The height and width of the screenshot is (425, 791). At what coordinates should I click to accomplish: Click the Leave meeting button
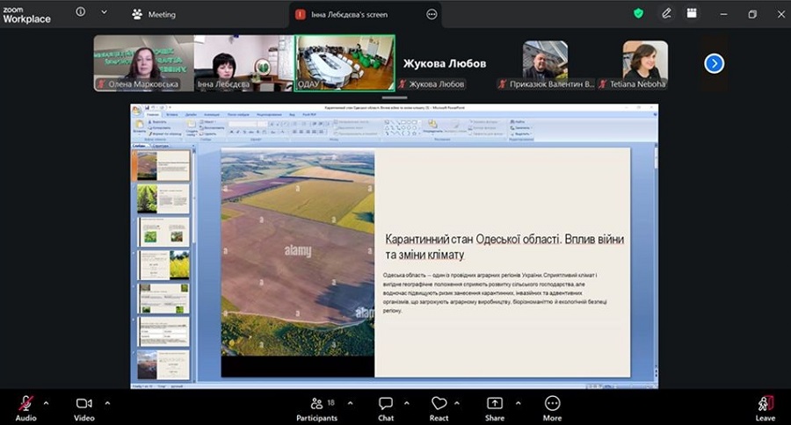[x=766, y=407]
